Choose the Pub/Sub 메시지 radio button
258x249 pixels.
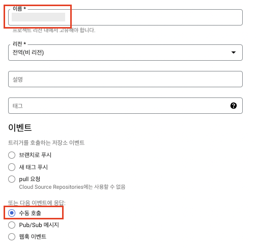pos(12,225)
